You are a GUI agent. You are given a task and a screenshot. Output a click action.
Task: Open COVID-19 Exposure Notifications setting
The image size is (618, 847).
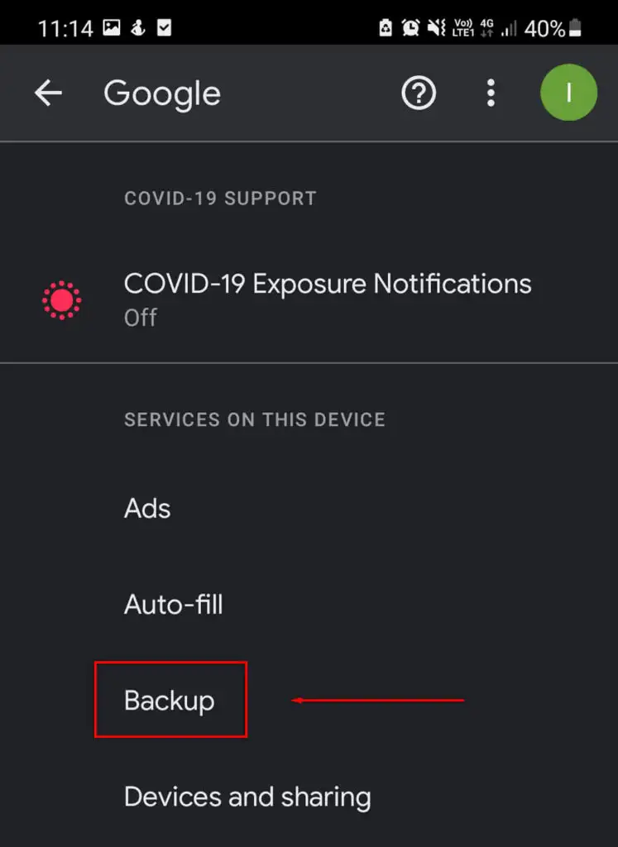point(309,299)
